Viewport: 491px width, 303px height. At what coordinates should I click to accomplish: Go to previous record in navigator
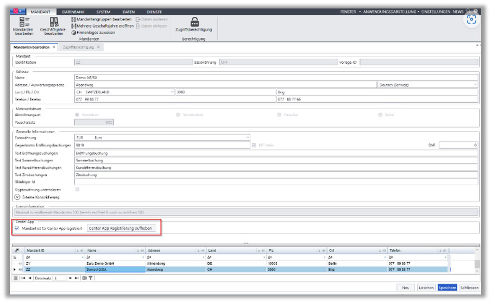(x=30, y=278)
